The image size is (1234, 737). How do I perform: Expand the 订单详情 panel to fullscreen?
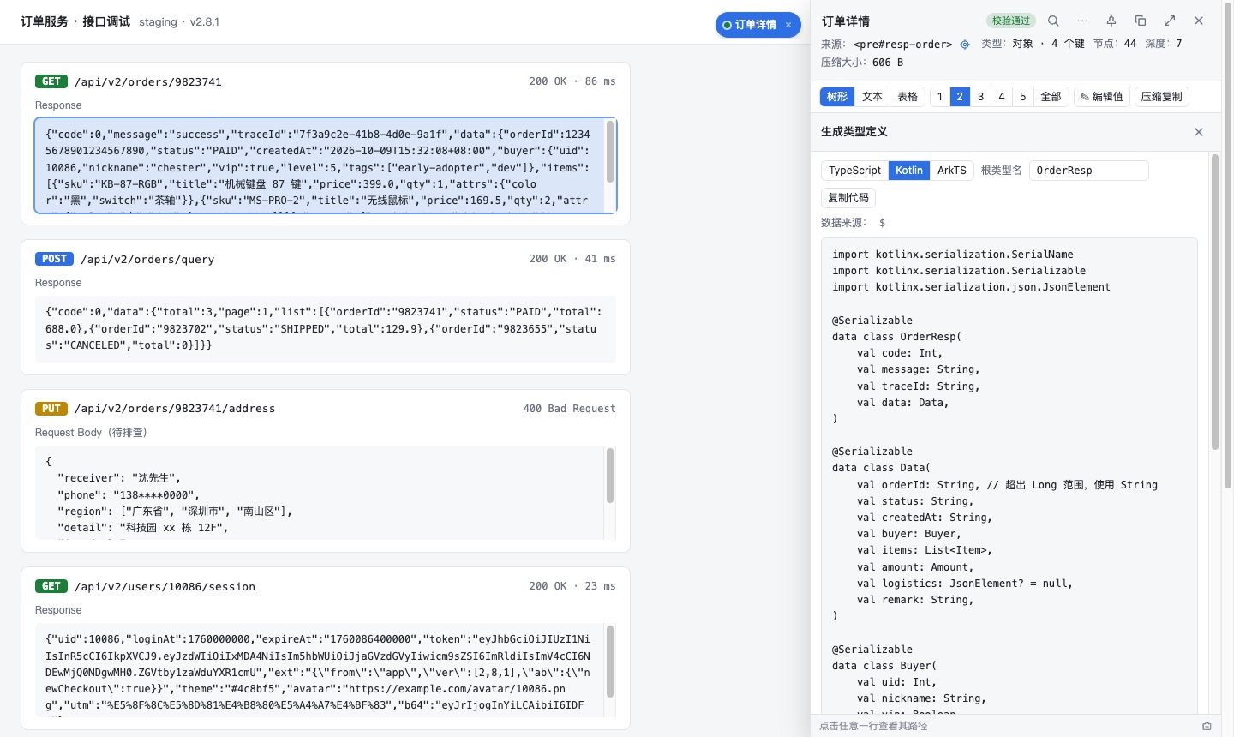(x=1170, y=21)
